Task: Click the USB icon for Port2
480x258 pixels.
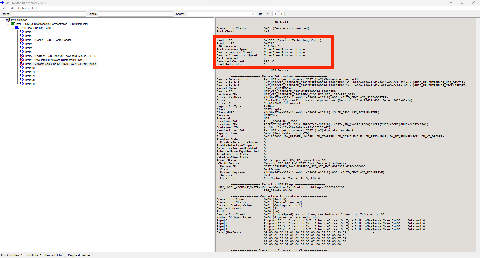Action: (22, 36)
